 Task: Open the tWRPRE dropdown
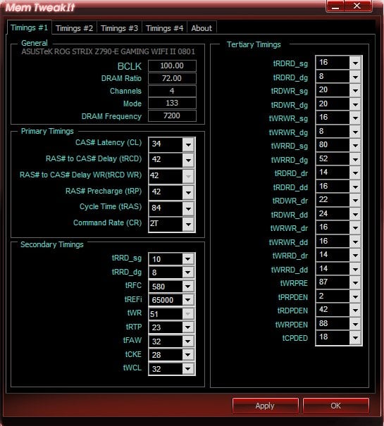(355, 282)
